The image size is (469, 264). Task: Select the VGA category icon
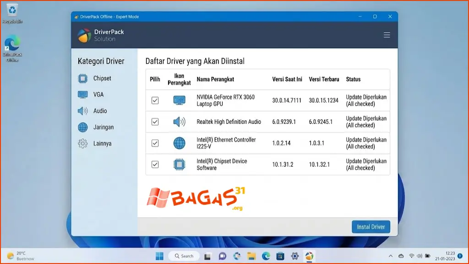(x=82, y=94)
